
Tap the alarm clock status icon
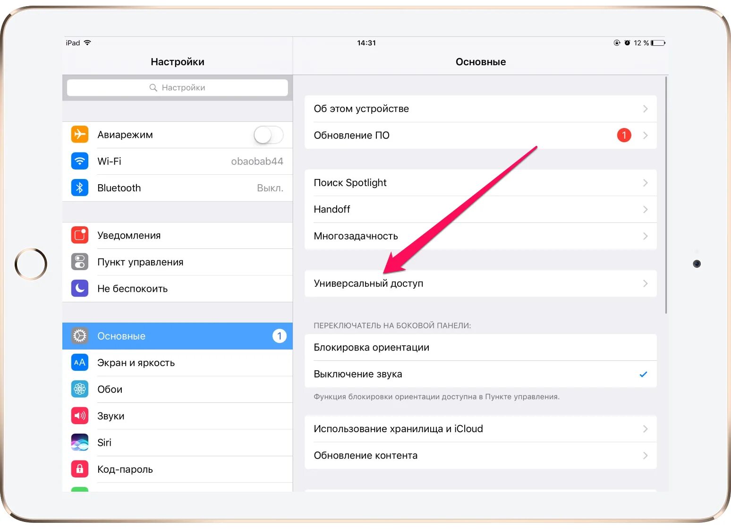coord(627,43)
